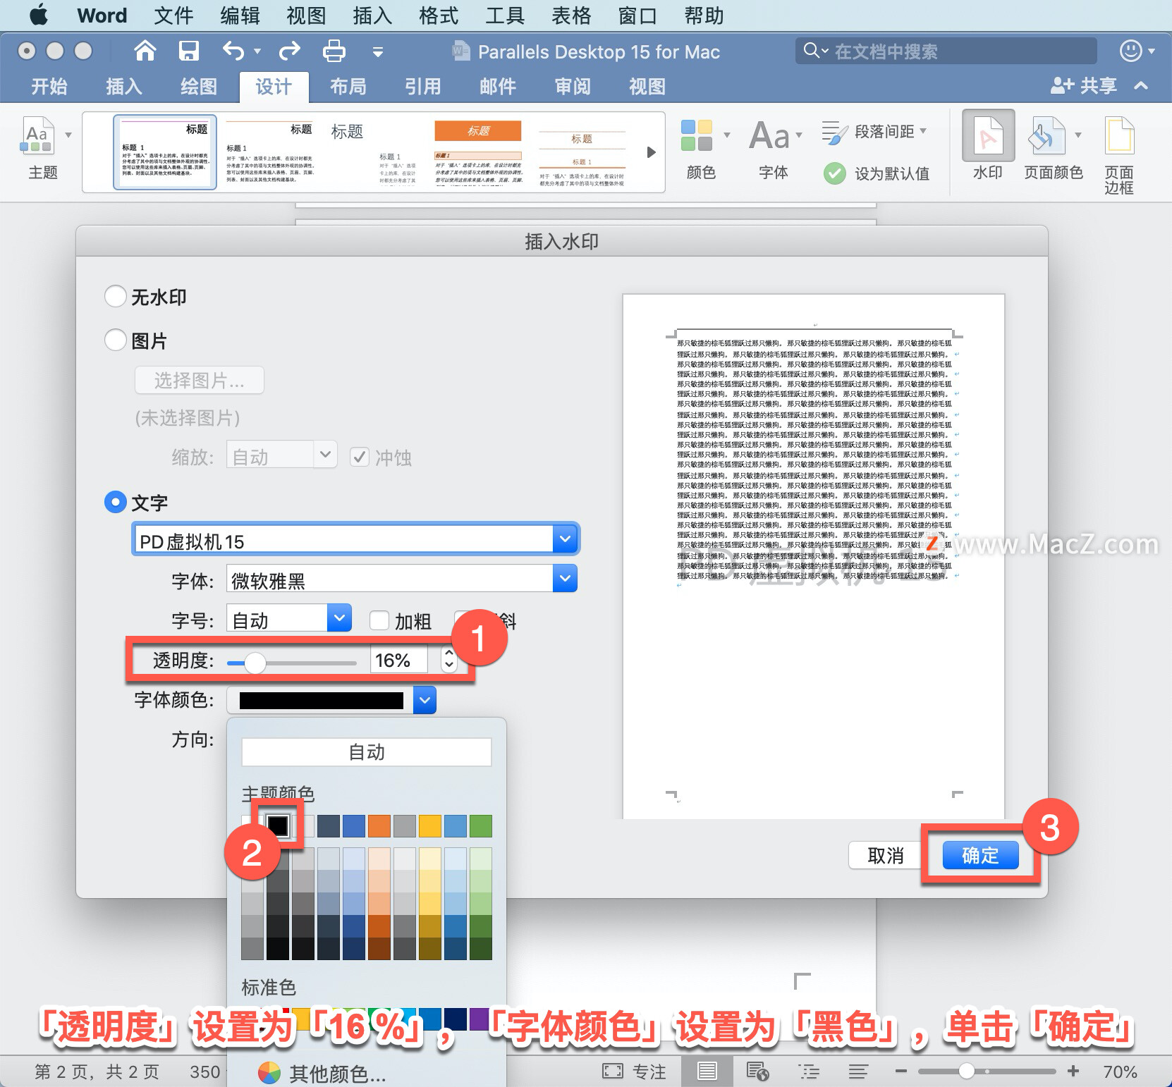Click the 确定 button to confirm

pyautogui.click(x=980, y=855)
